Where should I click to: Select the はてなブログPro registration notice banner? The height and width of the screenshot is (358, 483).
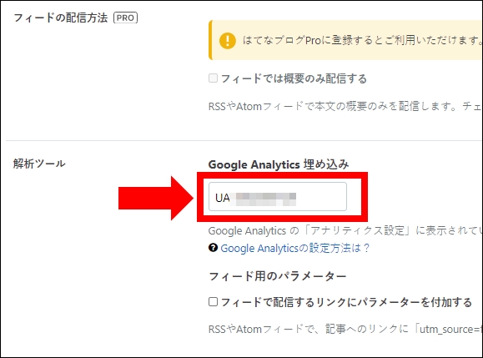click(345, 40)
